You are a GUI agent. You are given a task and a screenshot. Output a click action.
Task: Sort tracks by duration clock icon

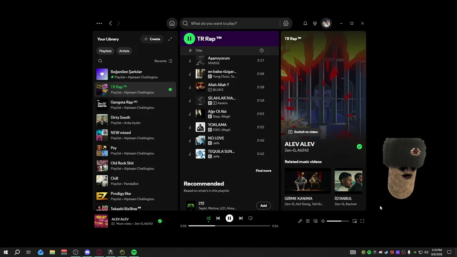[262, 51]
